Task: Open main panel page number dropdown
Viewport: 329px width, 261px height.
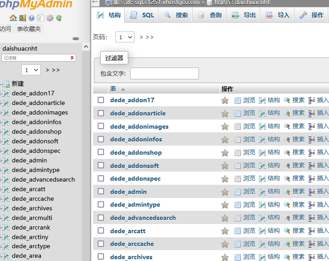Action: (125, 37)
